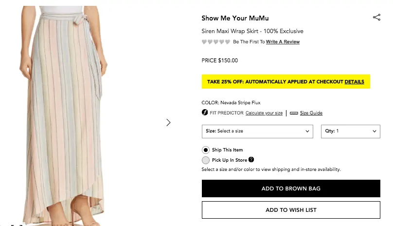Expand the Qty dropdown
The height and width of the screenshot is (226, 393).
click(x=350, y=131)
